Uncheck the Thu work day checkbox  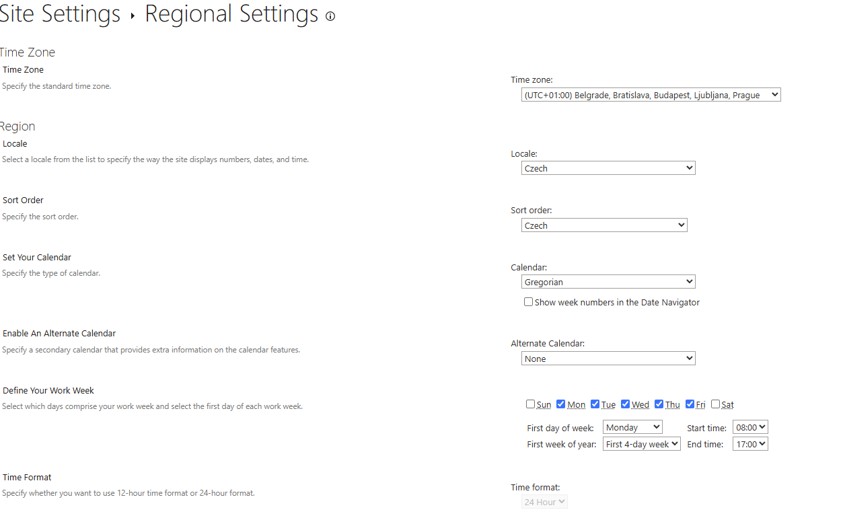(659, 404)
